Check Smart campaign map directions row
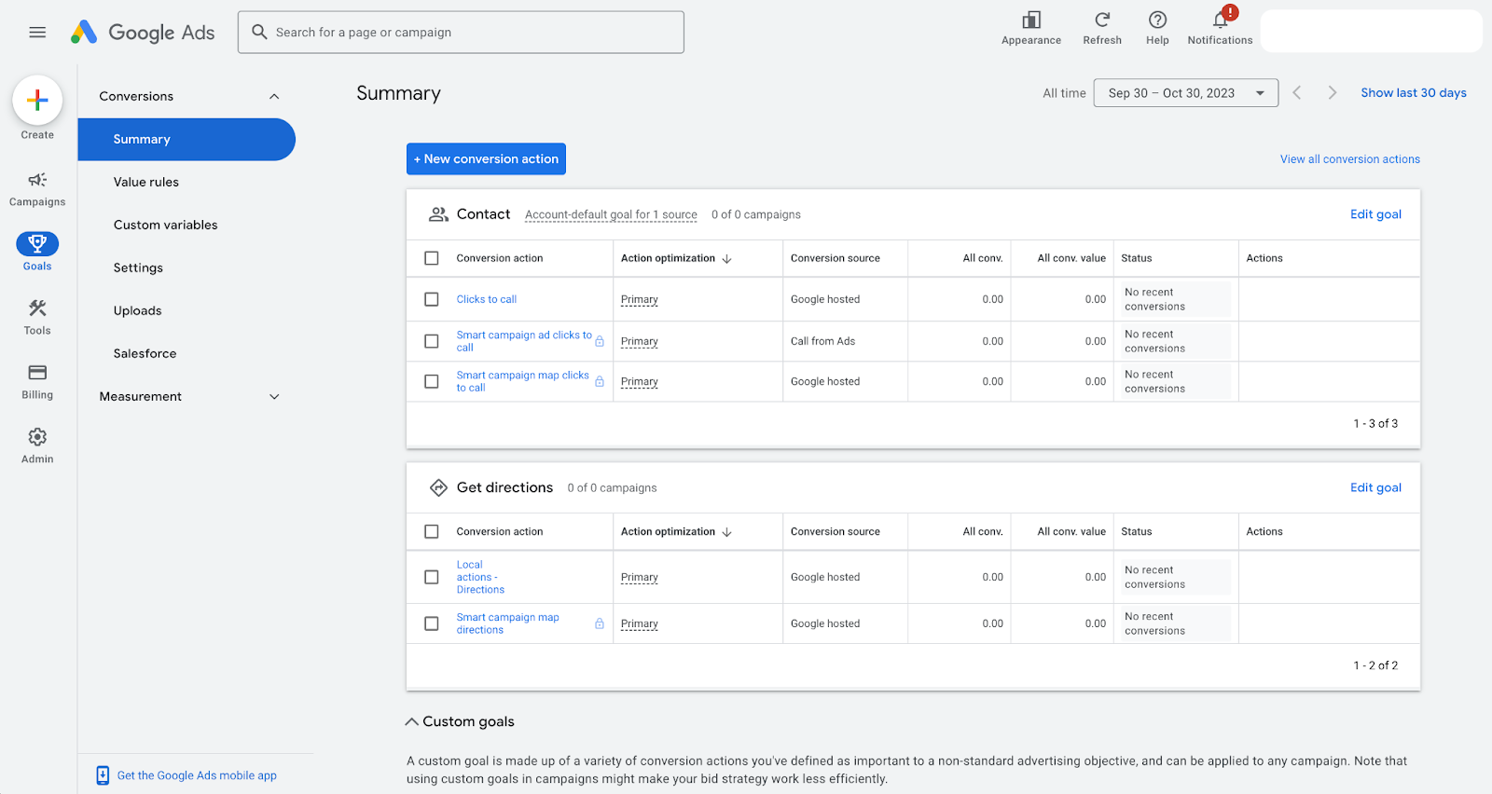The height and width of the screenshot is (794, 1492). click(432, 623)
